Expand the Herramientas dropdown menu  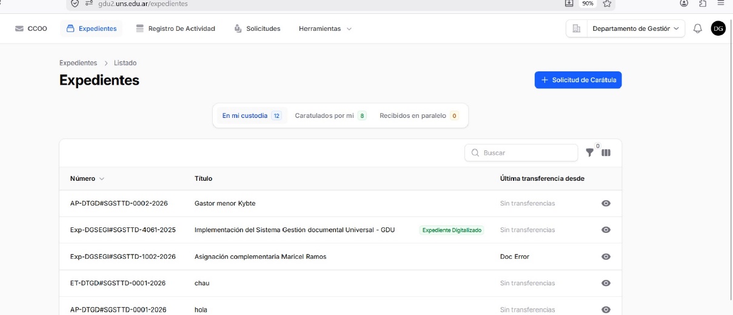(325, 28)
